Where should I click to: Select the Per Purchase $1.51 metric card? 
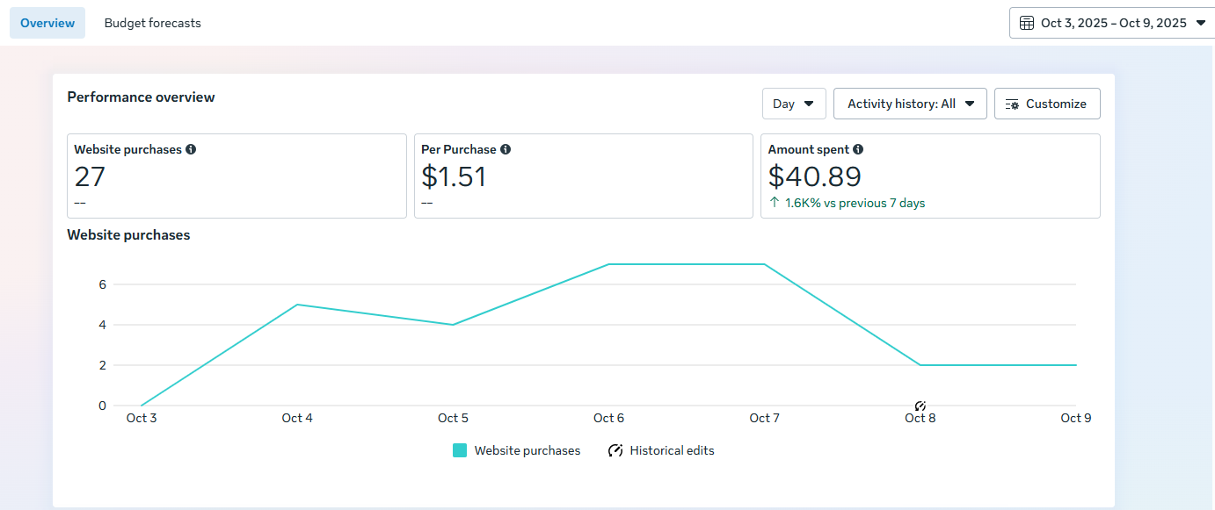(x=584, y=176)
